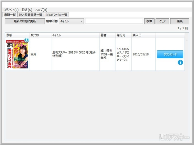Open the ログアウト(L) menu
Viewport: 194px width, 145px height.
click(x=11, y=10)
